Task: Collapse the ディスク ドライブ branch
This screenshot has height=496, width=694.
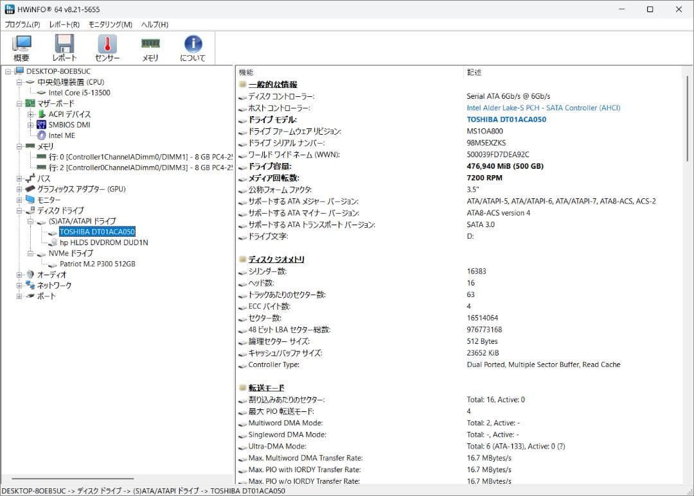Action: tap(20, 210)
